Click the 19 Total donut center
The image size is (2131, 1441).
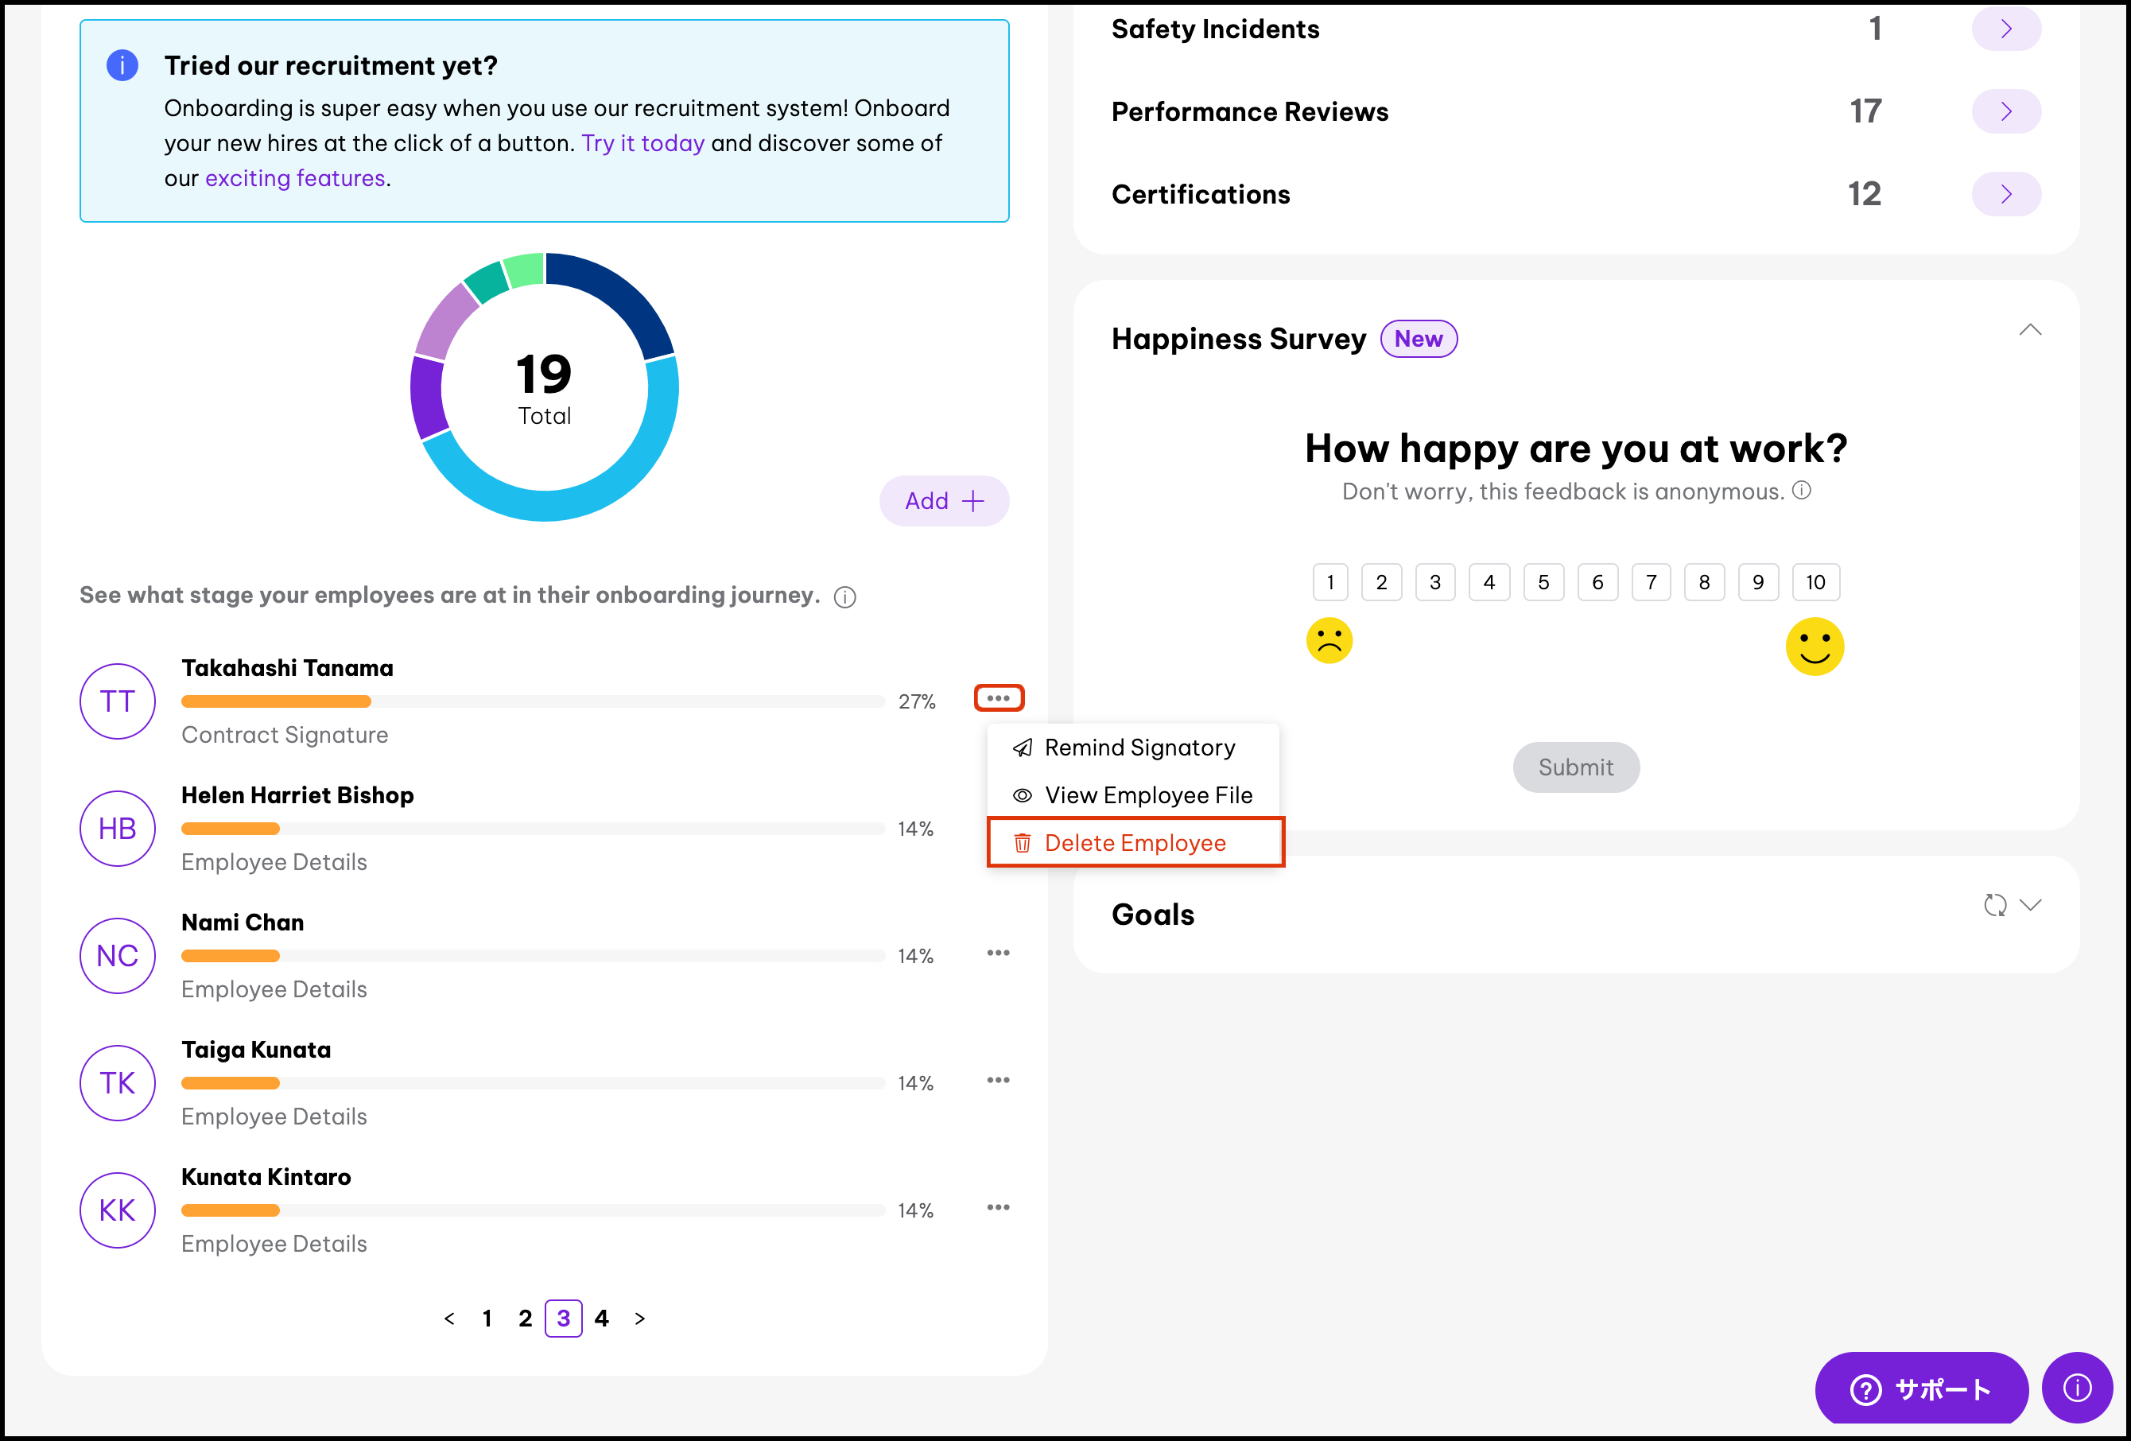(544, 387)
